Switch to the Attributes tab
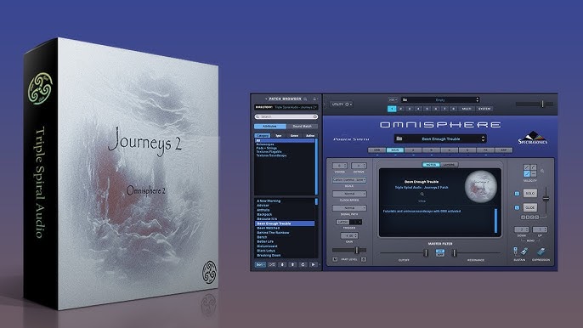 269,127
